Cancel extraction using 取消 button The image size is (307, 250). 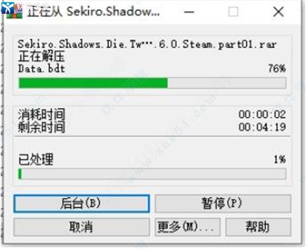click(x=82, y=227)
